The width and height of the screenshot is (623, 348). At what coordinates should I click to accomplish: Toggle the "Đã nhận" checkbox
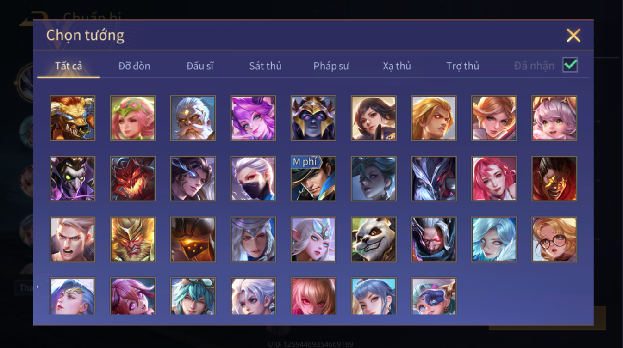coord(570,65)
